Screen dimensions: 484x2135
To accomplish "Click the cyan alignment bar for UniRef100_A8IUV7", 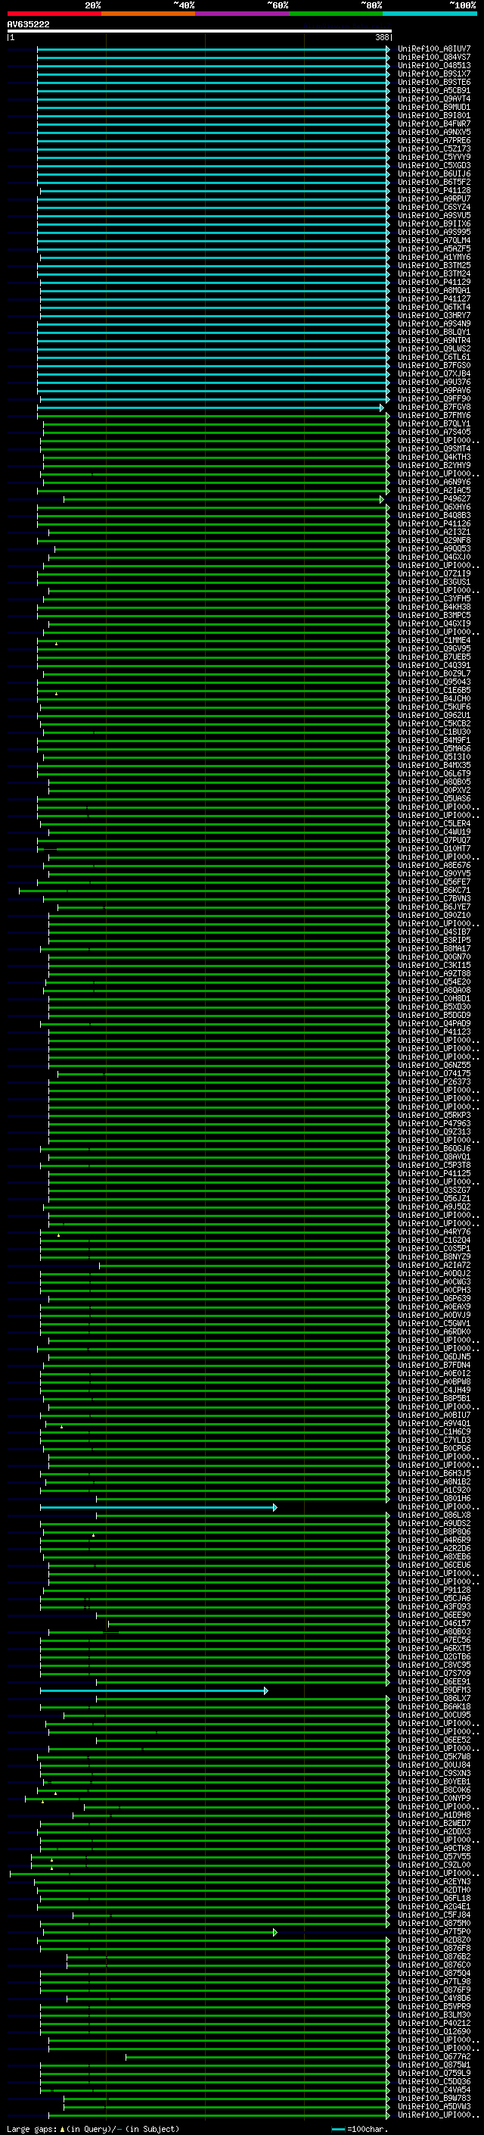I will pyautogui.click(x=213, y=49).
